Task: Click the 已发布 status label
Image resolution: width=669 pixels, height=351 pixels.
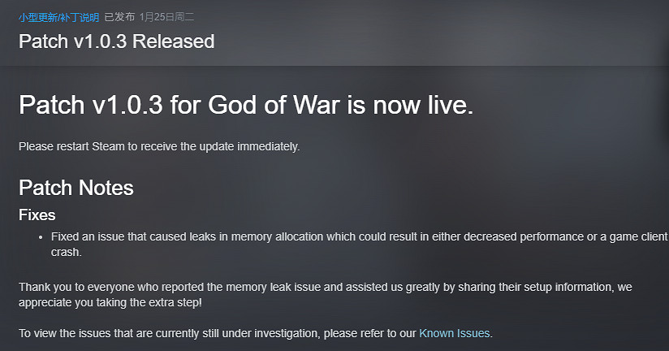Action: click(x=119, y=17)
